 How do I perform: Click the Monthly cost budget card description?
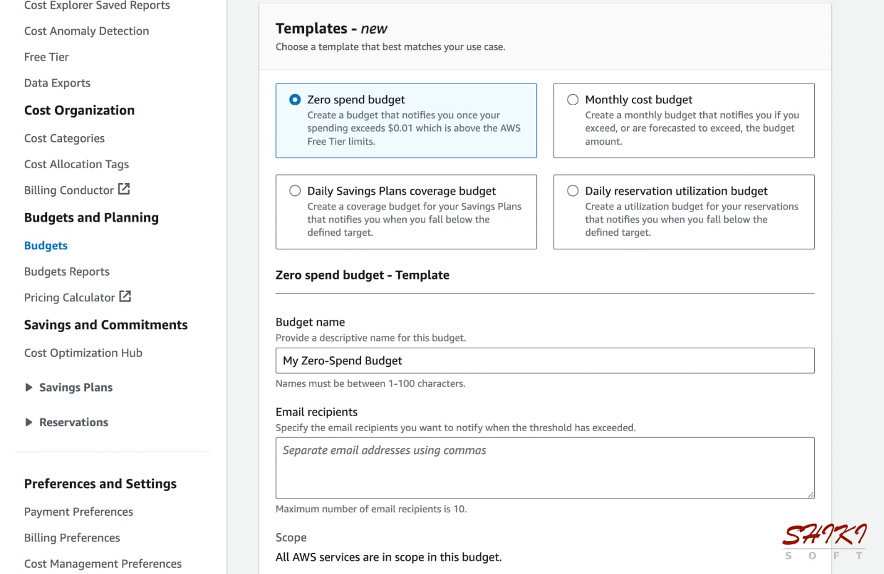pos(692,128)
